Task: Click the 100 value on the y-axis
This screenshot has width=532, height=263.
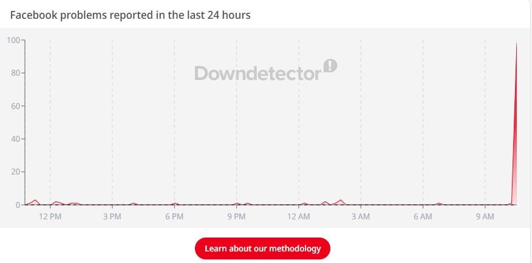Action: pyautogui.click(x=13, y=40)
